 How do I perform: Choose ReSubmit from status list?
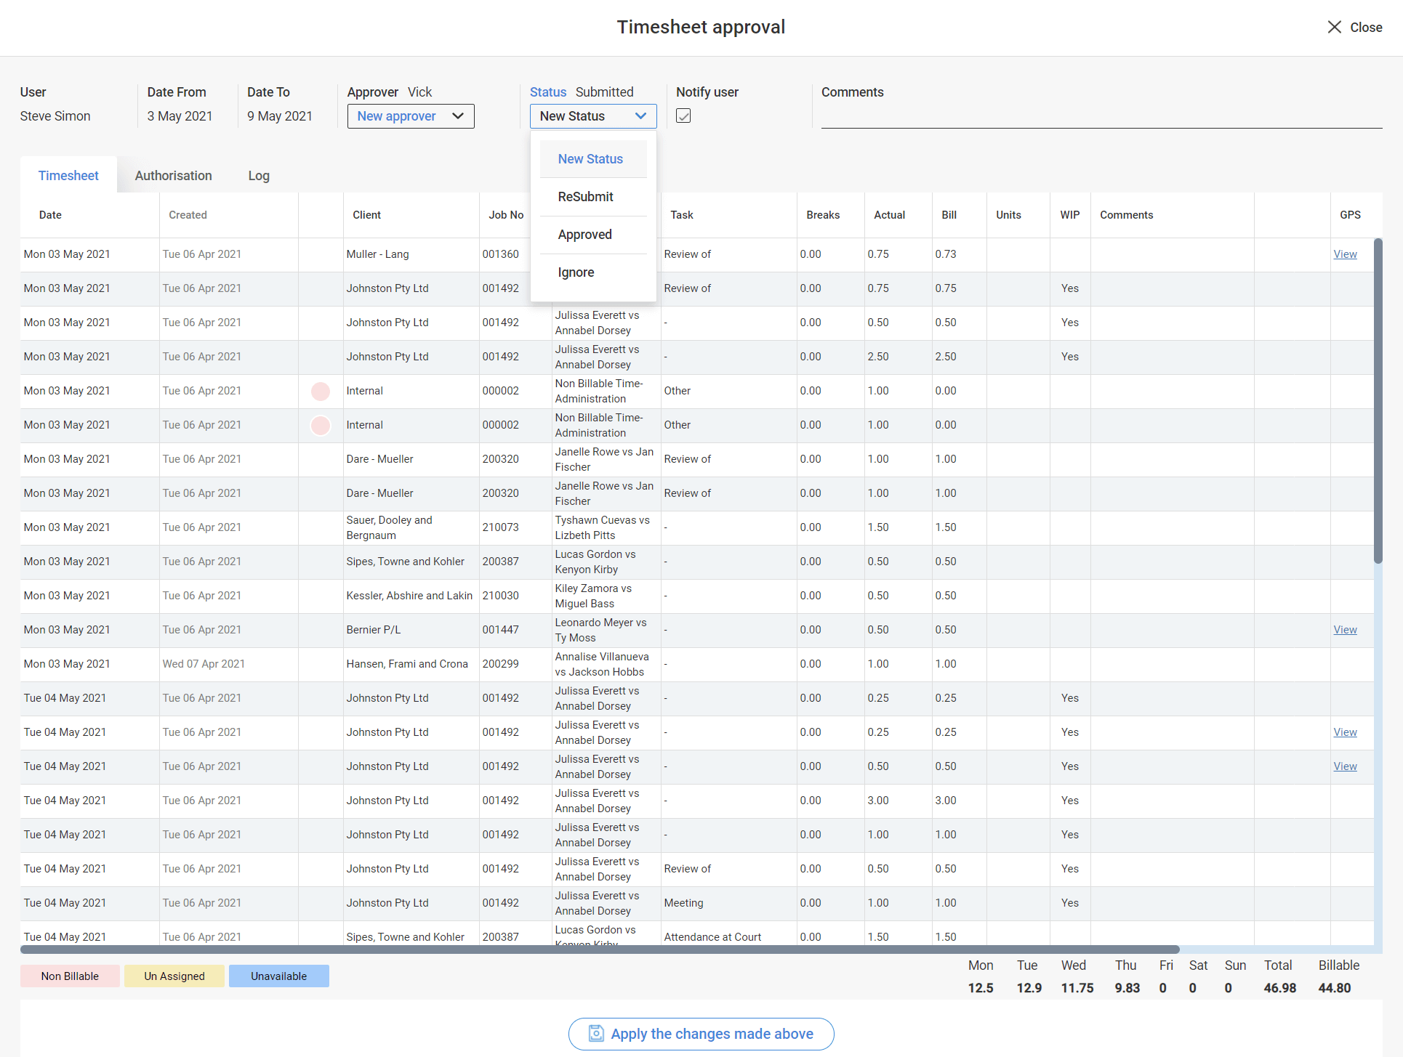click(x=593, y=197)
